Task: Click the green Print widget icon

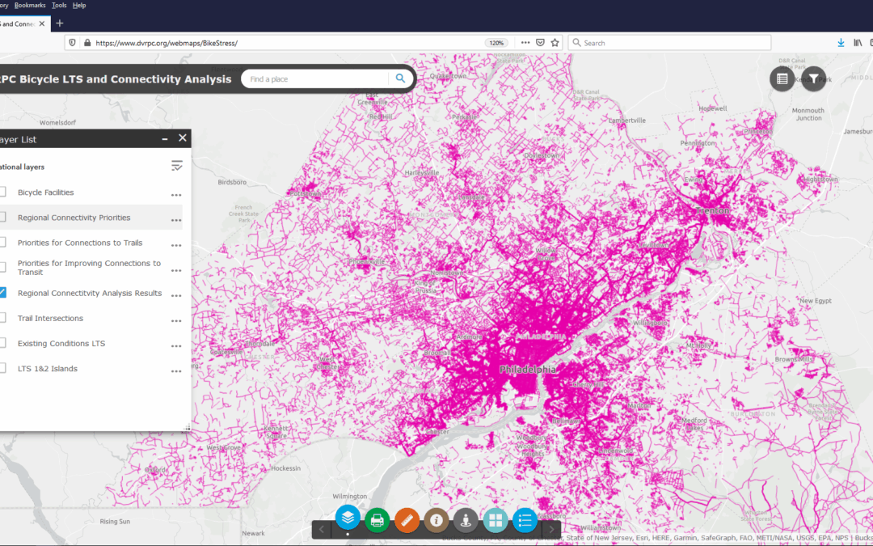Action: point(377,519)
